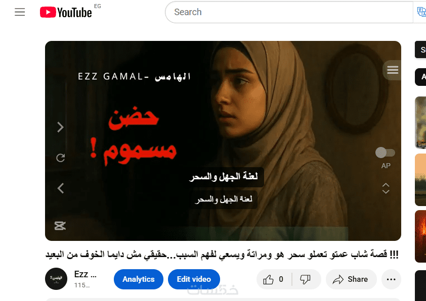Click the translate icon beside search bar
The width and height of the screenshot is (426, 301).
[421, 12]
